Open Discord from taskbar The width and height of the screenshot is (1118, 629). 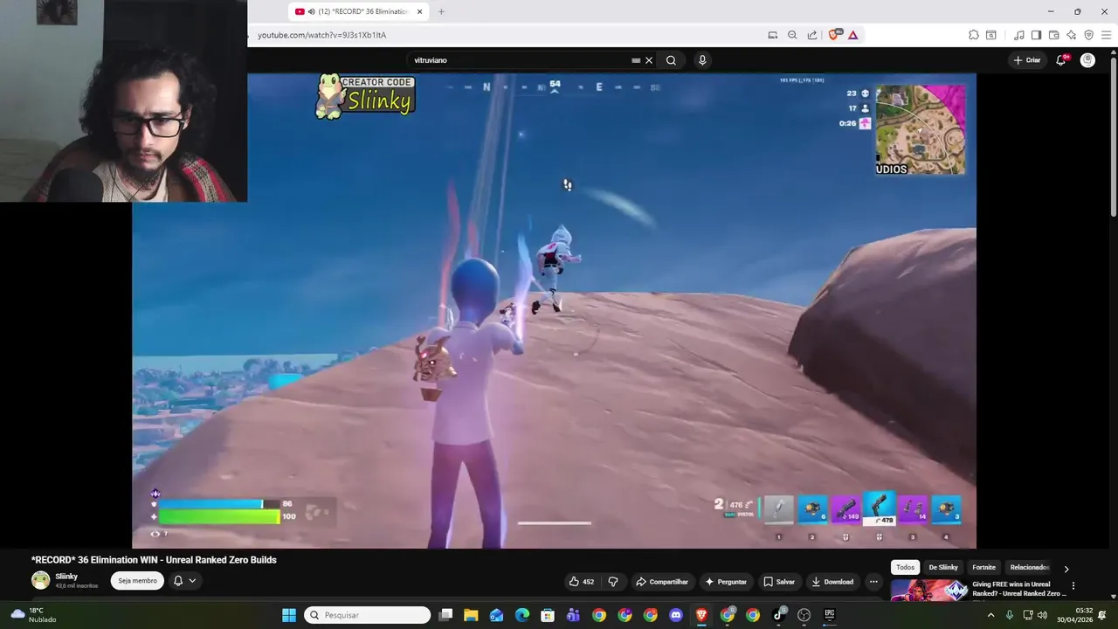pos(676,615)
